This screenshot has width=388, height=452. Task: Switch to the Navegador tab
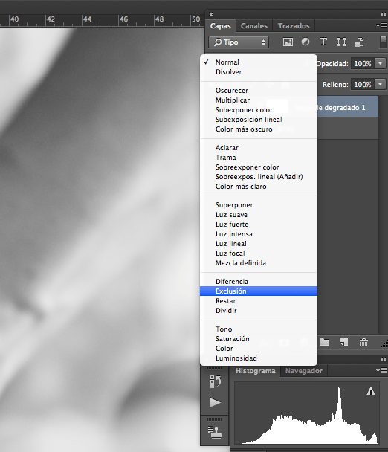click(x=304, y=371)
